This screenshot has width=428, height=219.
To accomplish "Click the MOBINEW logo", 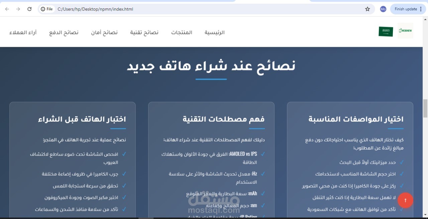I will pyautogui.click(x=405, y=30).
